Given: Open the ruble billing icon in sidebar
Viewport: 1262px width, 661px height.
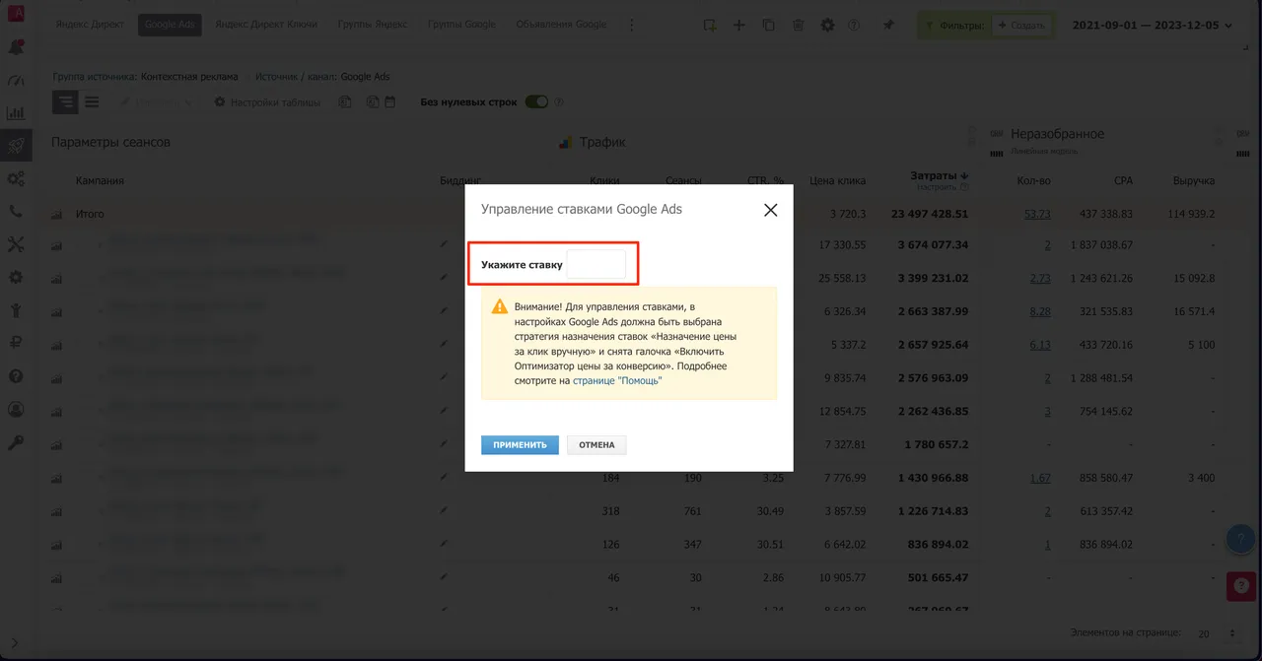Looking at the screenshot, I should tap(16, 343).
